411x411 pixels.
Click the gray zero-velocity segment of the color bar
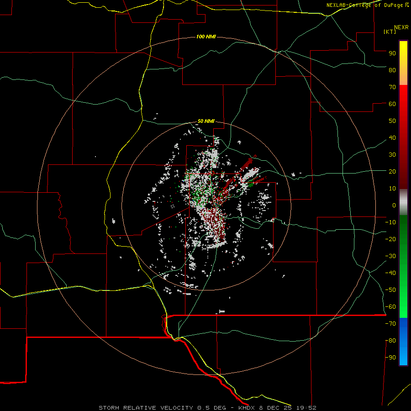[x=403, y=202]
